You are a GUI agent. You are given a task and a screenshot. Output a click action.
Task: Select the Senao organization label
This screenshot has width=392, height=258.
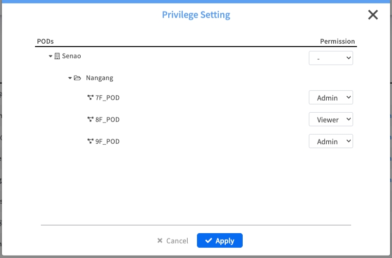click(71, 56)
